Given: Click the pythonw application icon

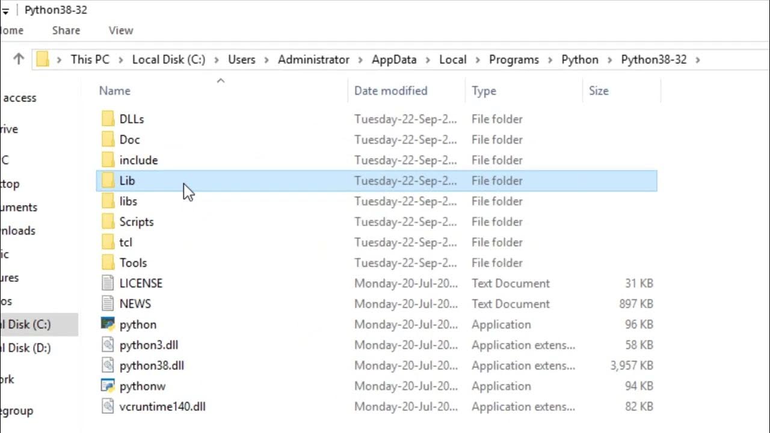Looking at the screenshot, I should click(x=108, y=385).
